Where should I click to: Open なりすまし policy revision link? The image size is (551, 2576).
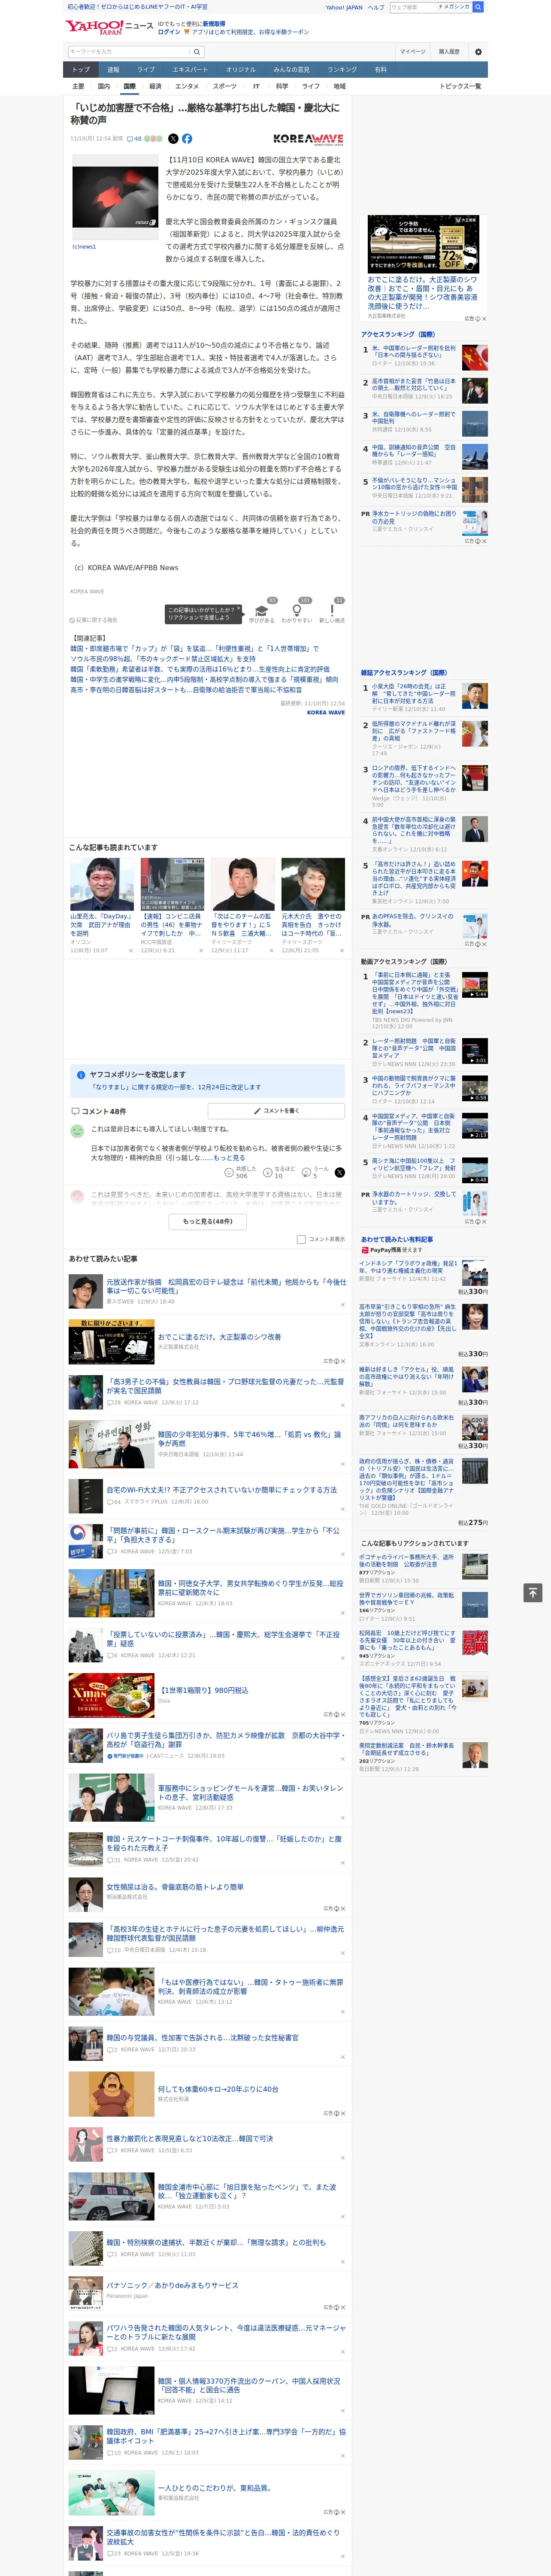176,1087
